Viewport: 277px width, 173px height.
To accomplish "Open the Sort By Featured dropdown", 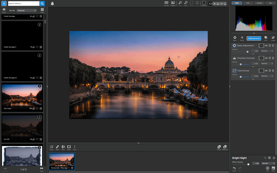I will coord(27,11).
